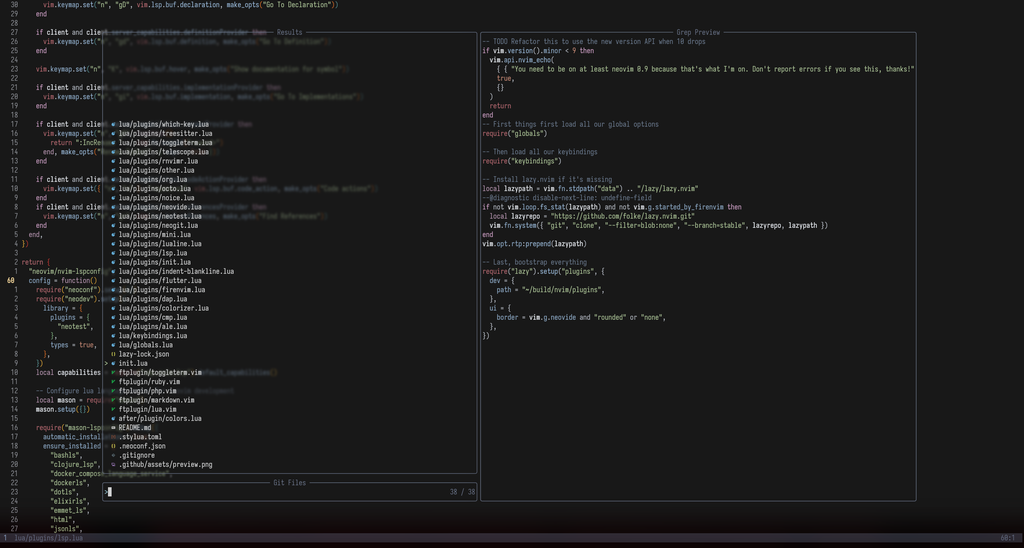Click the JSON braces icon beside lazy-lock.json
The height and width of the screenshot is (548, 1024).
click(113, 354)
